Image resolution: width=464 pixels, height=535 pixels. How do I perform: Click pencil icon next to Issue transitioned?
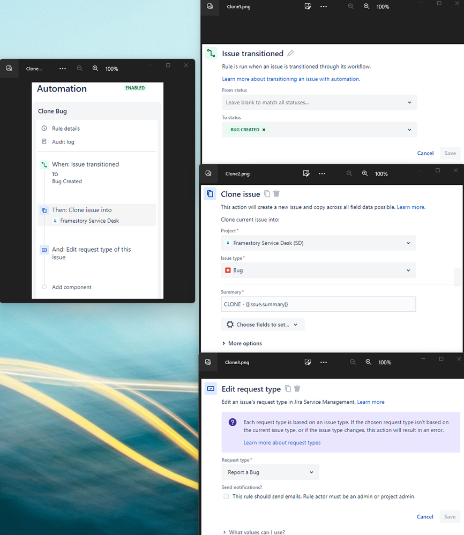point(290,54)
